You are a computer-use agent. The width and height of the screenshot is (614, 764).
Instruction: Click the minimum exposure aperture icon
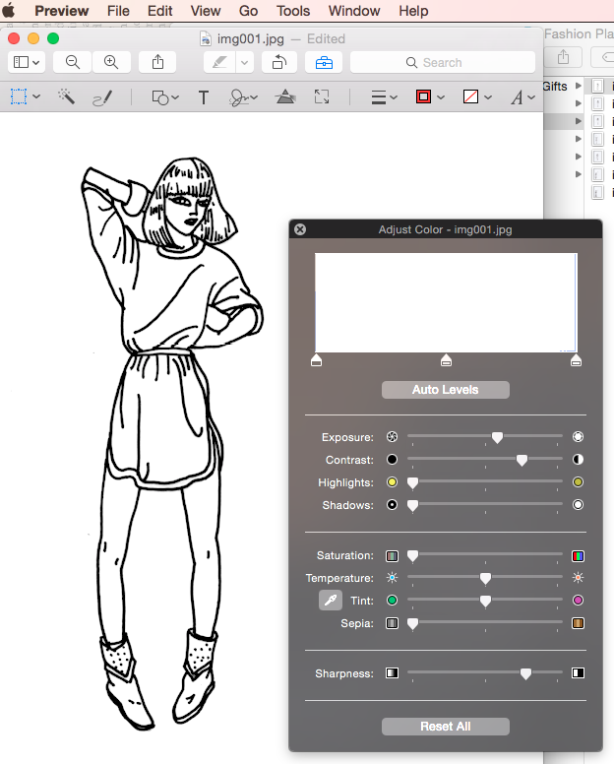click(x=392, y=436)
